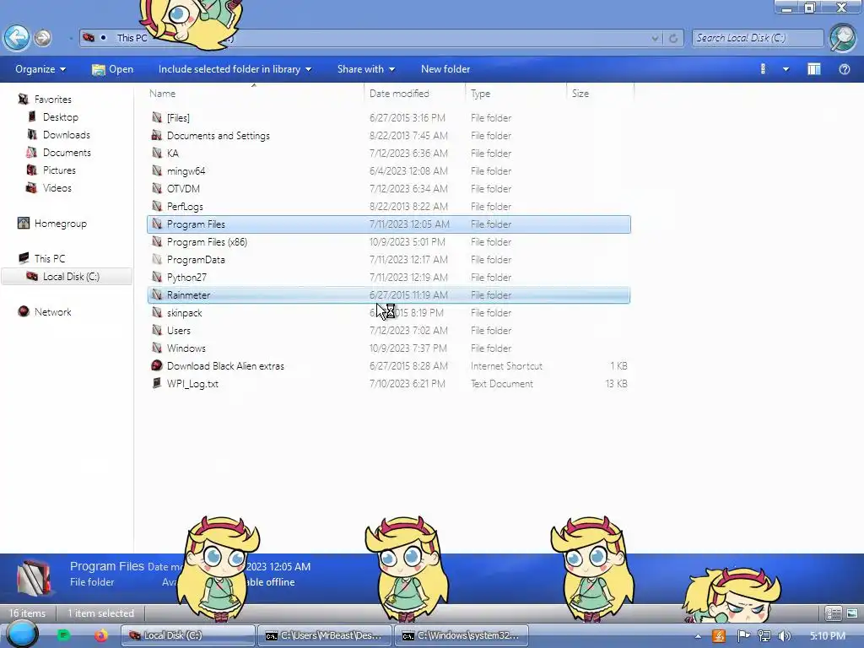Open the green chat icon in taskbar
The height and width of the screenshot is (648, 864).
tap(63, 635)
